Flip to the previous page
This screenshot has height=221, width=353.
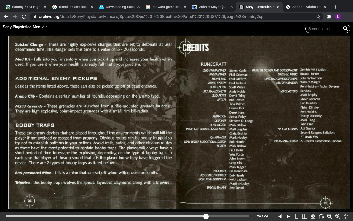click(x=280, y=216)
